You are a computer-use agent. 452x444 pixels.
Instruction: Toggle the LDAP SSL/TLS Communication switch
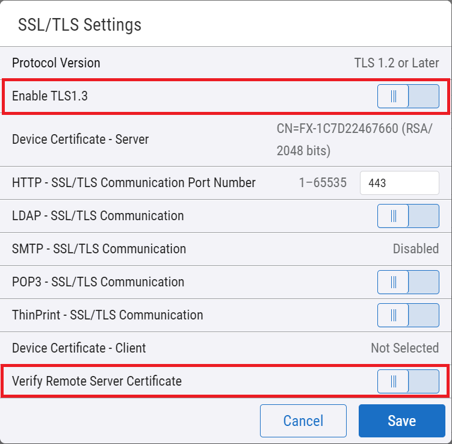click(408, 216)
